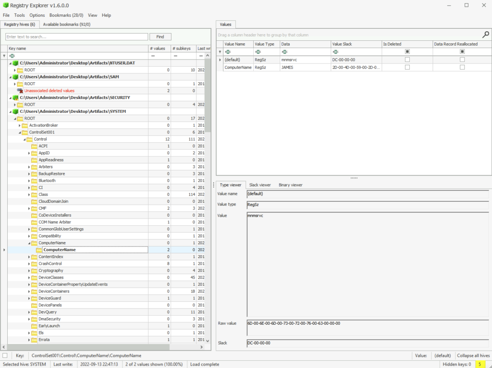Click the yellow status indicator showing 5
The image size is (492, 368).
[x=480, y=364]
